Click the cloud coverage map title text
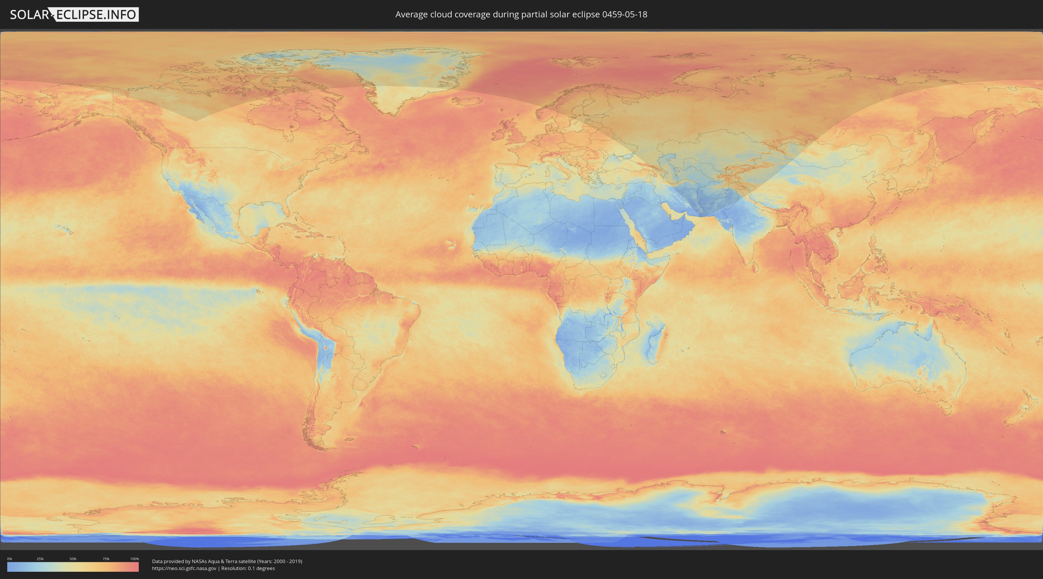The height and width of the screenshot is (579, 1043). point(521,14)
